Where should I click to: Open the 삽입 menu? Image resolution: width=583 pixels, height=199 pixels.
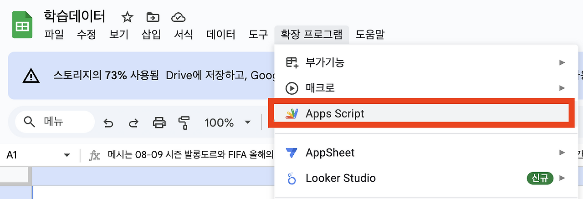(151, 35)
